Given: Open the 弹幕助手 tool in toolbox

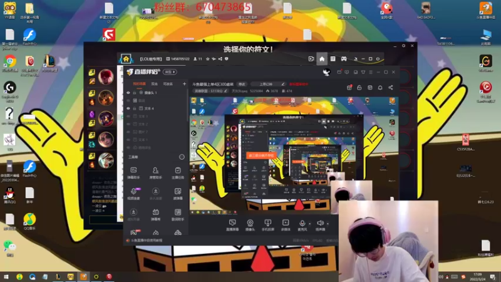Looking at the screenshot, I should click(133, 173).
